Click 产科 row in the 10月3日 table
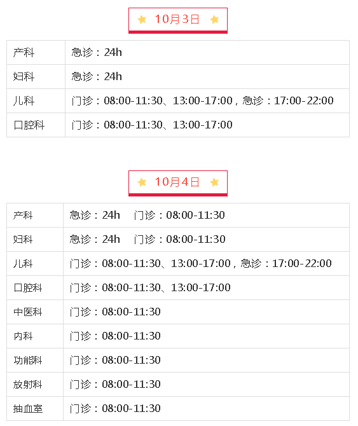Image resolution: width=358 pixels, height=426 pixels. (178, 52)
